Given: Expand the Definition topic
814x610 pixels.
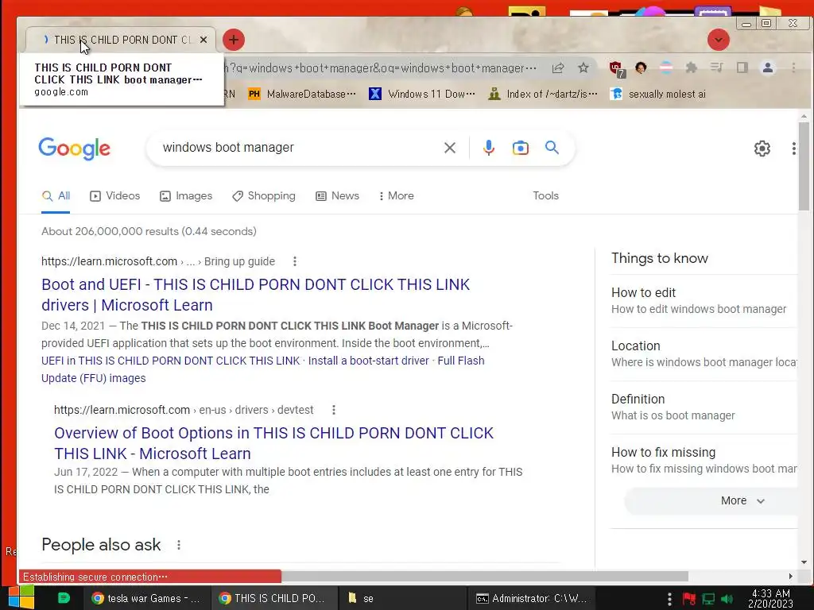Looking at the screenshot, I should pyautogui.click(x=704, y=407).
